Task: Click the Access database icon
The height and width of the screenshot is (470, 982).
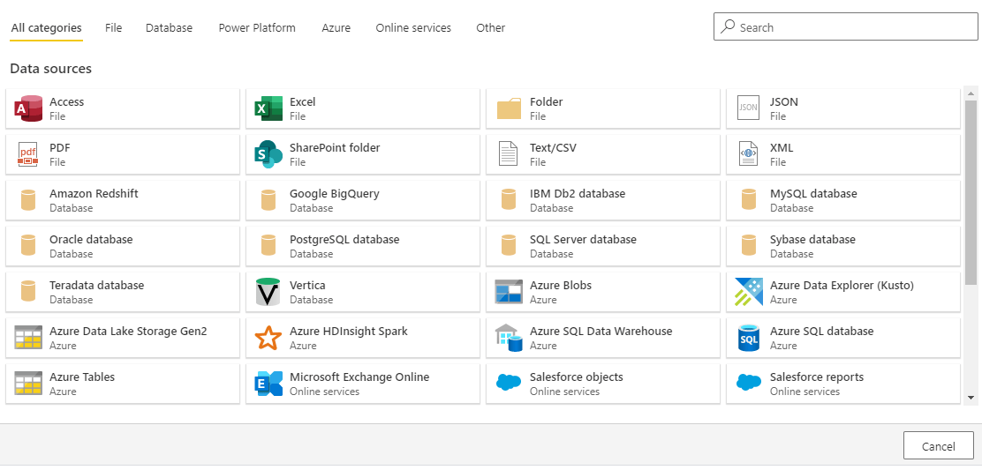Action: [28, 108]
